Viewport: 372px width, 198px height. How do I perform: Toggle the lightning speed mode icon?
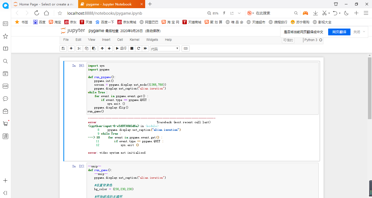(224, 13)
